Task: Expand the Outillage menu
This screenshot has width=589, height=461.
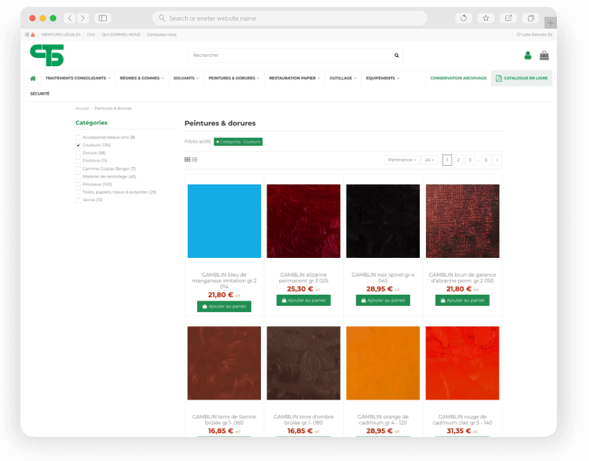Action: coord(343,78)
